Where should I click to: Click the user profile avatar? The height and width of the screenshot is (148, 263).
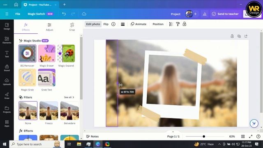coord(189,14)
